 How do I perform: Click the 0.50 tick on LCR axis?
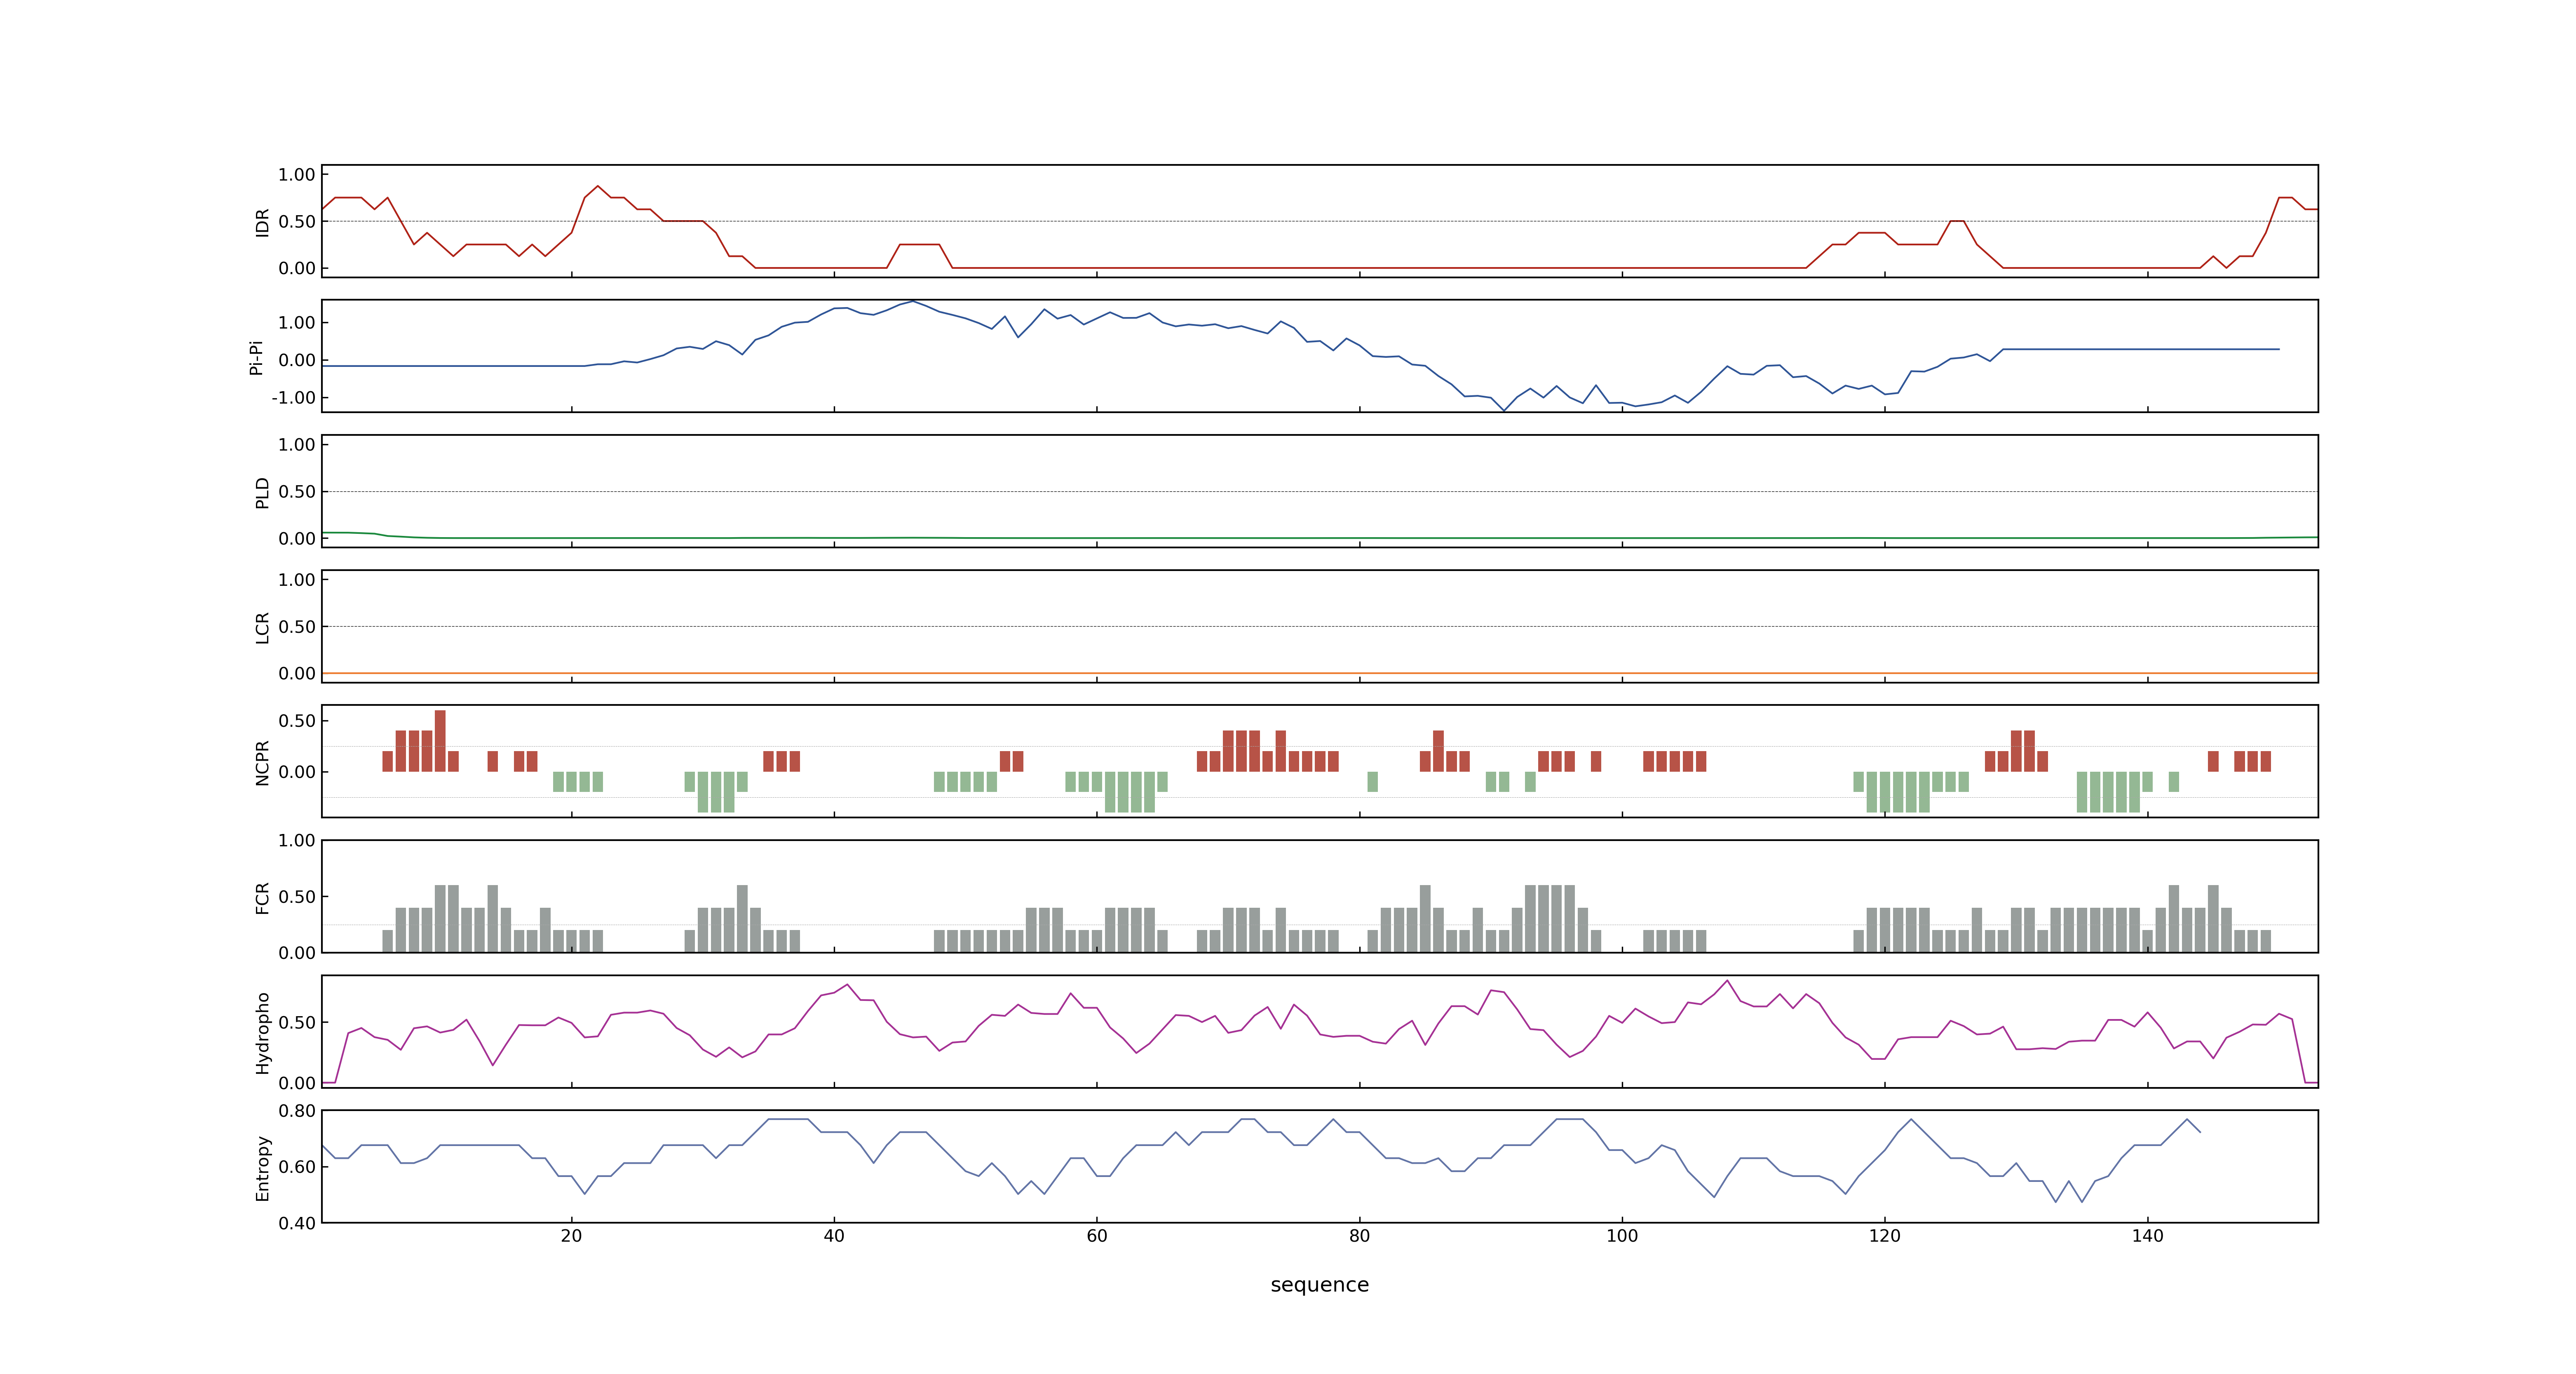pyautogui.click(x=297, y=627)
